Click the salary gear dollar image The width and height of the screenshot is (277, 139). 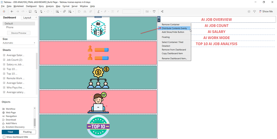coord(98,77)
